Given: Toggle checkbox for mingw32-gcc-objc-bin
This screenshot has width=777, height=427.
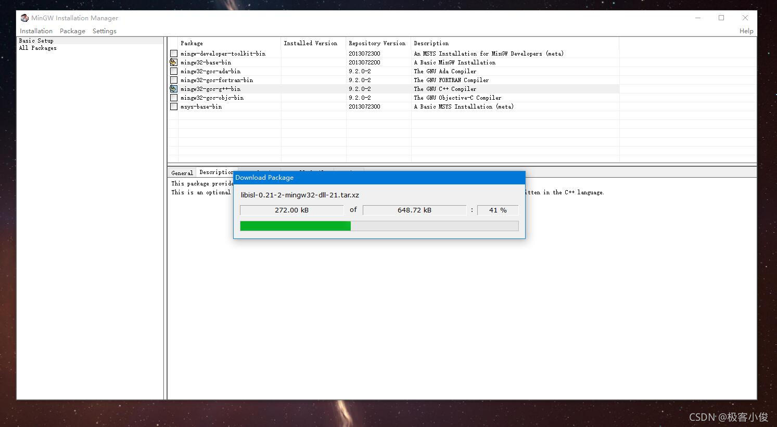Looking at the screenshot, I should click(174, 98).
